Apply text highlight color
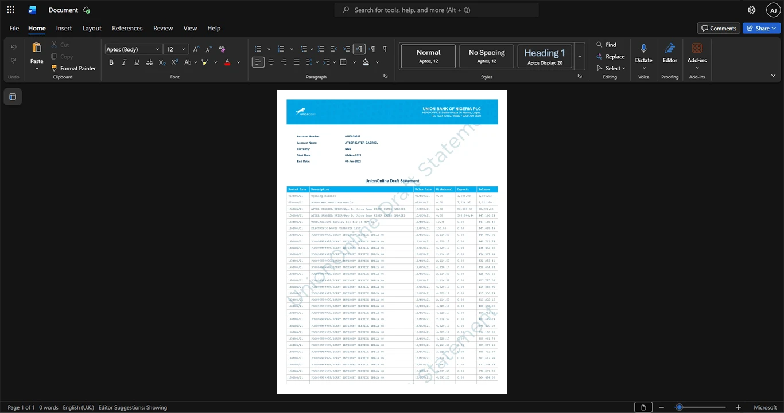The image size is (784, 413). coord(204,62)
